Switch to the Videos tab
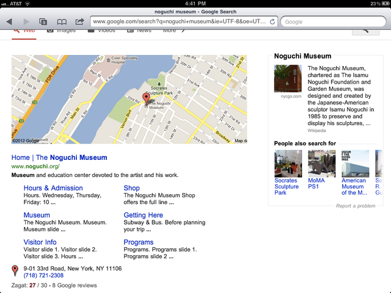 101,31
